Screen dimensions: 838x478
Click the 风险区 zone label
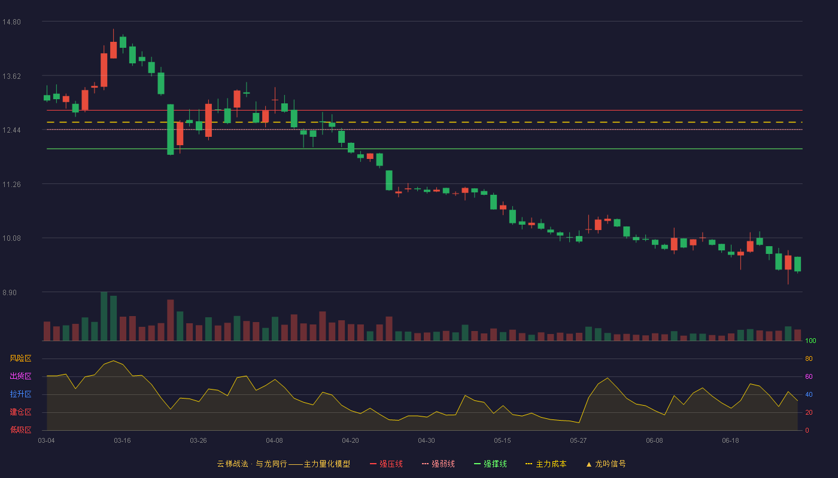click(20, 358)
